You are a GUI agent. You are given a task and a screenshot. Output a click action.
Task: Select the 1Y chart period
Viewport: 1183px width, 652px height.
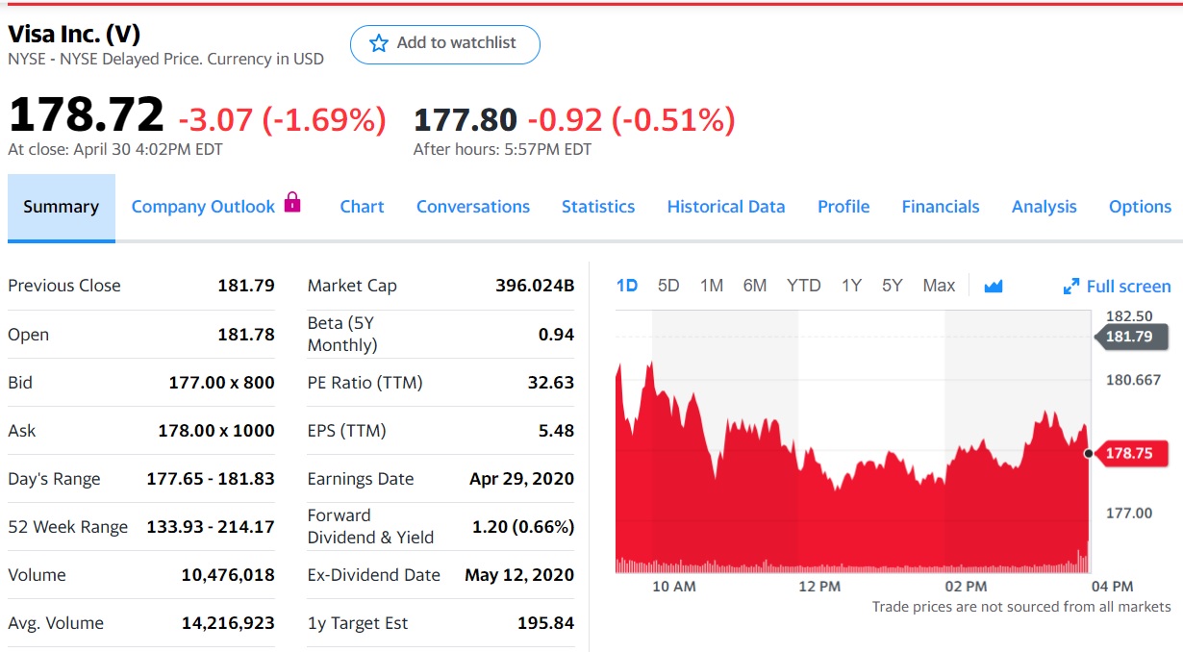tap(850, 285)
